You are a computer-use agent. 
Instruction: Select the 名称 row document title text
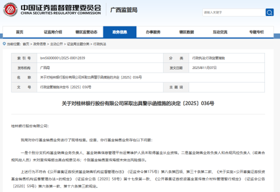click(91, 78)
